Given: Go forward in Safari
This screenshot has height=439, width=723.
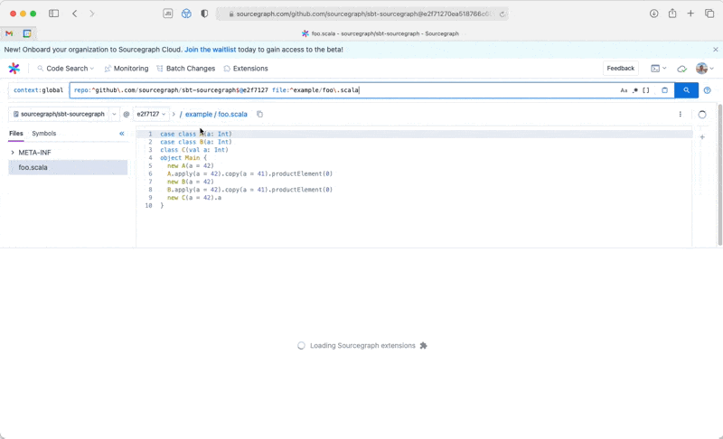Looking at the screenshot, I should point(92,14).
